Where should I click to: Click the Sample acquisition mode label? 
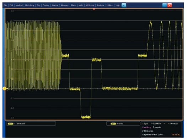point(157,127)
